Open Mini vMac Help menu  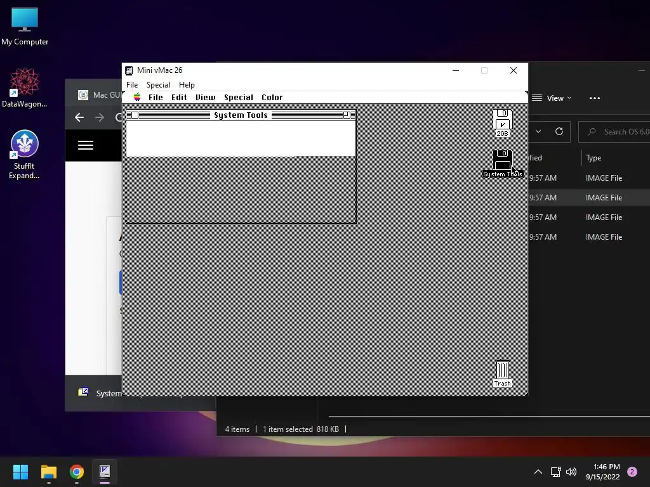[187, 85]
